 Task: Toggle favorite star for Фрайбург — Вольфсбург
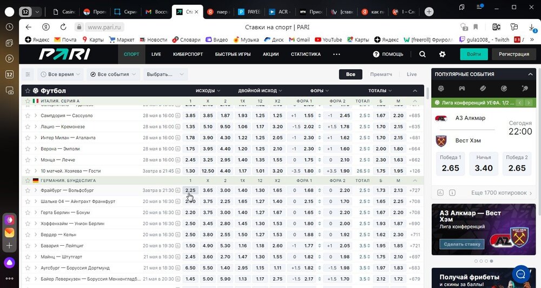tap(27, 191)
